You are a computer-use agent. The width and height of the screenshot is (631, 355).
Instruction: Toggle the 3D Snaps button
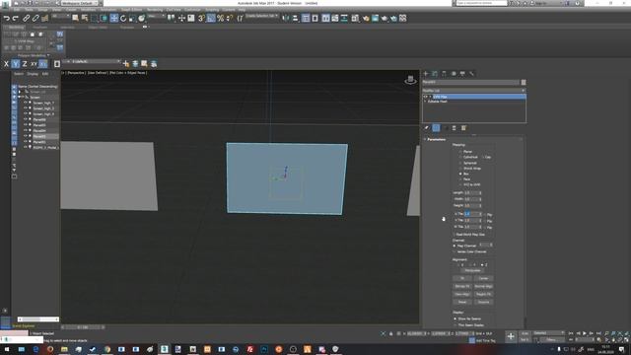point(201,18)
